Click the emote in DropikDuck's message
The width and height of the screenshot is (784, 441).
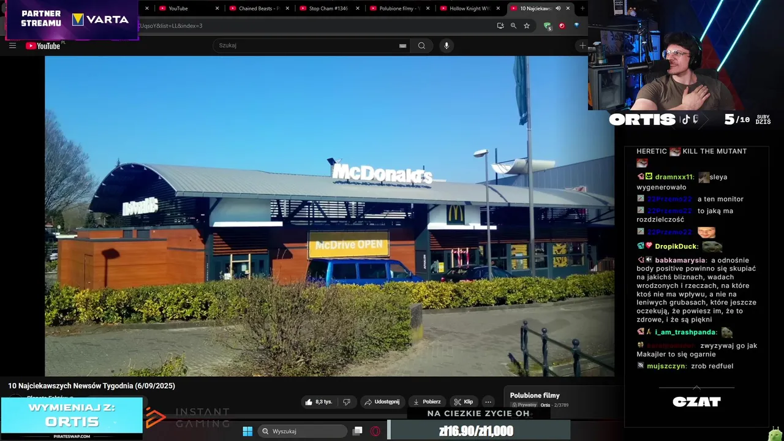coord(712,246)
